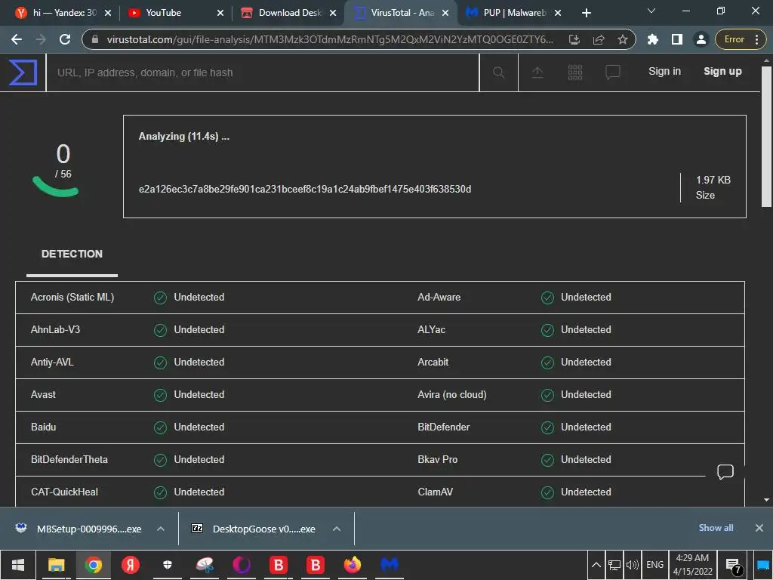The image size is (773, 580).
Task: Open the comments bubble icon in header
Action: [612, 72]
